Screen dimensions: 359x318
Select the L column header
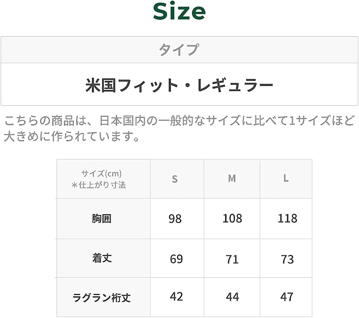286,178
